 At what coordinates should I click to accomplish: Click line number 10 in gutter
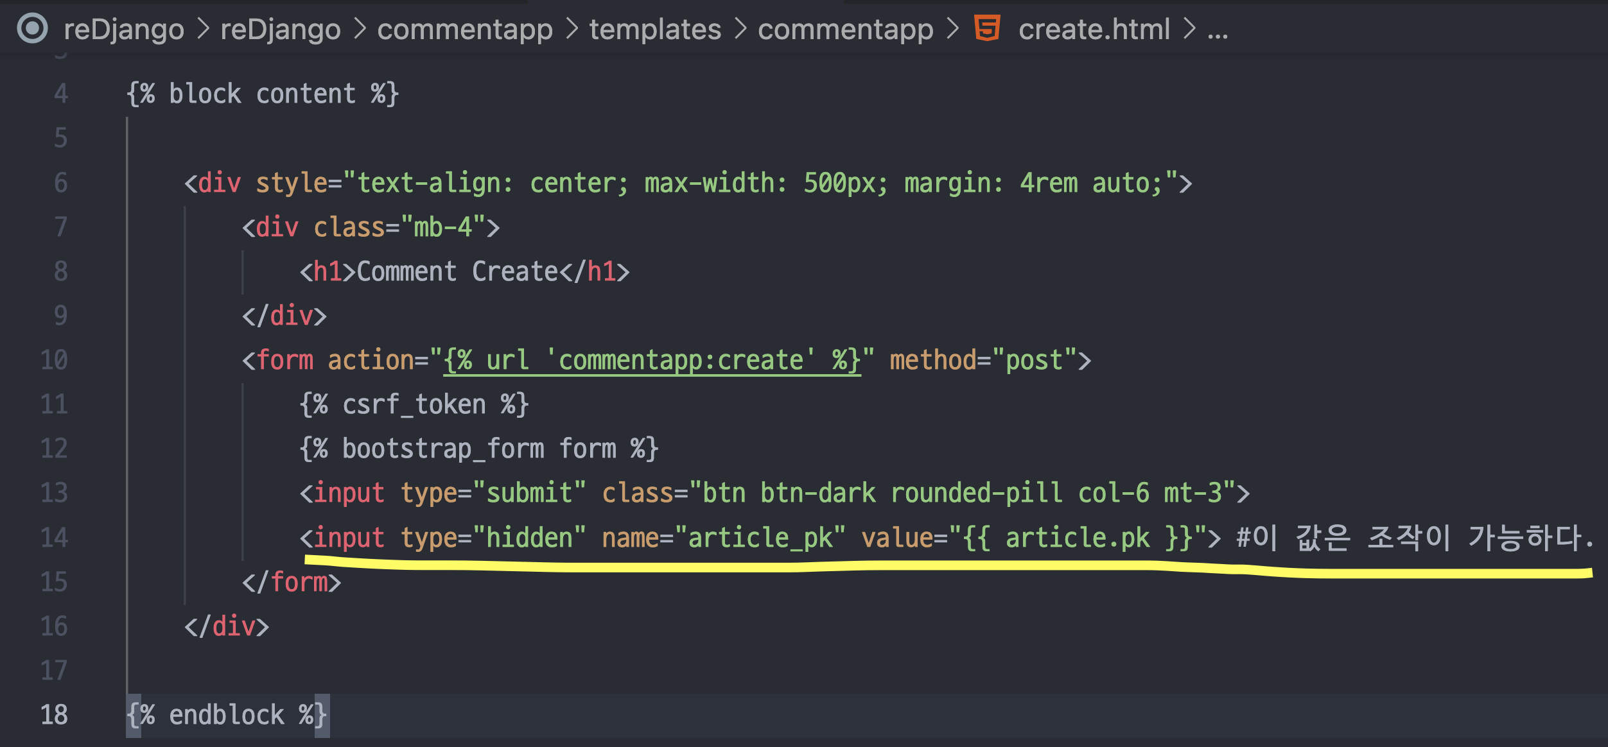(x=54, y=360)
